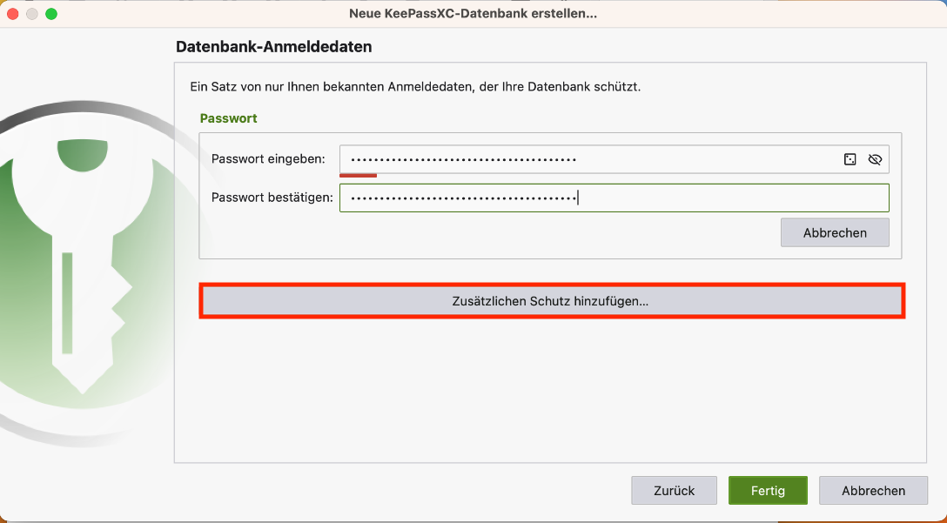Click into the 'Passwort eingeben' field
Image resolution: width=947 pixels, height=523 pixels.
(x=583, y=159)
